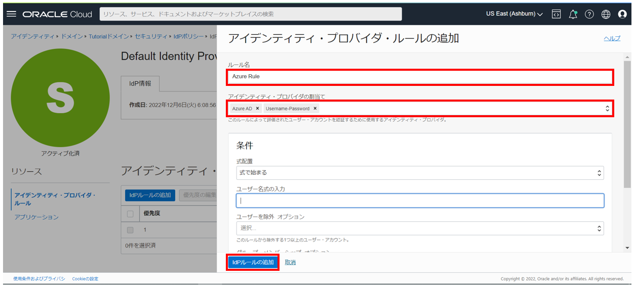Open アプリケーション in the resources menu
This screenshot has height=287, width=635.
point(36,217)
